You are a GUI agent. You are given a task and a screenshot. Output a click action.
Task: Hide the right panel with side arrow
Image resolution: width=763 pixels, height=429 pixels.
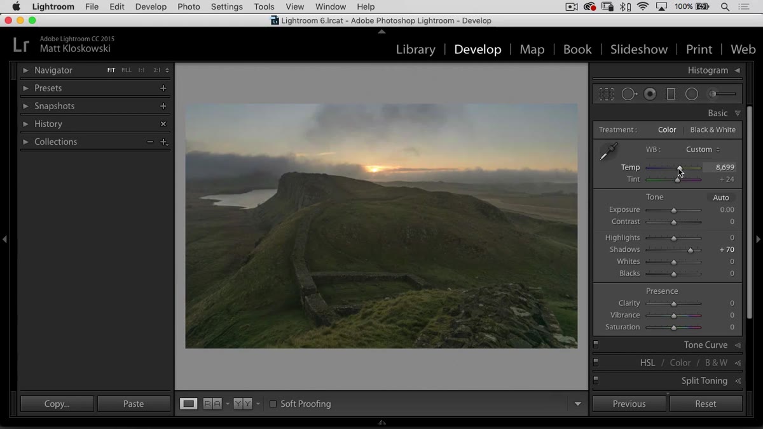coord(758,239)
